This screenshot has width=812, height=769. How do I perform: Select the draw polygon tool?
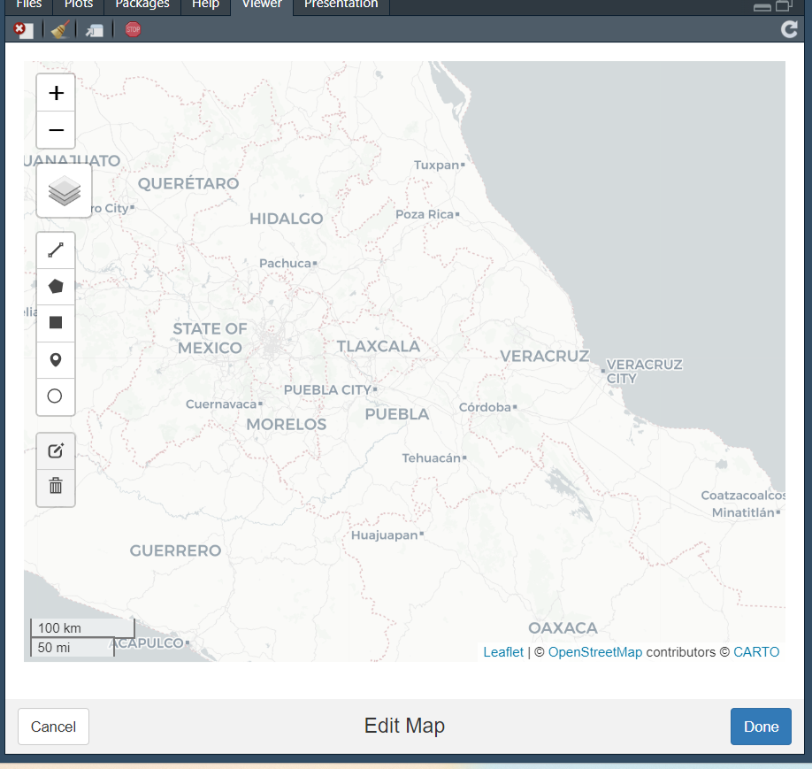(x=56, y=287)
